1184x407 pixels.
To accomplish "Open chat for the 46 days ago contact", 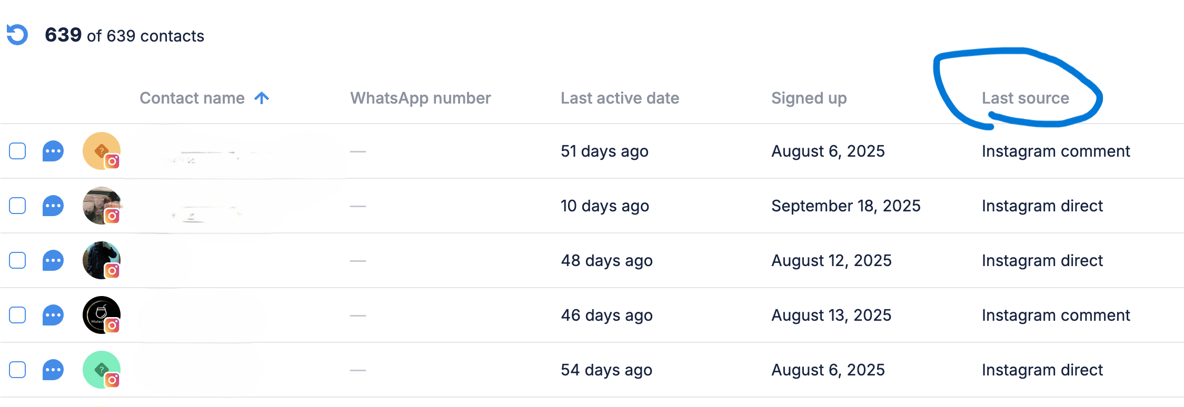I will 53,315.
